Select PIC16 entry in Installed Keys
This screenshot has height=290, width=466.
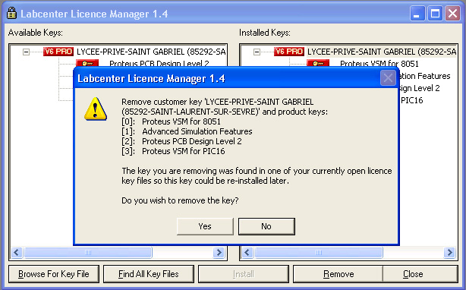(411, 100)
